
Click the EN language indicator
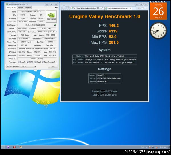(142, 147)
